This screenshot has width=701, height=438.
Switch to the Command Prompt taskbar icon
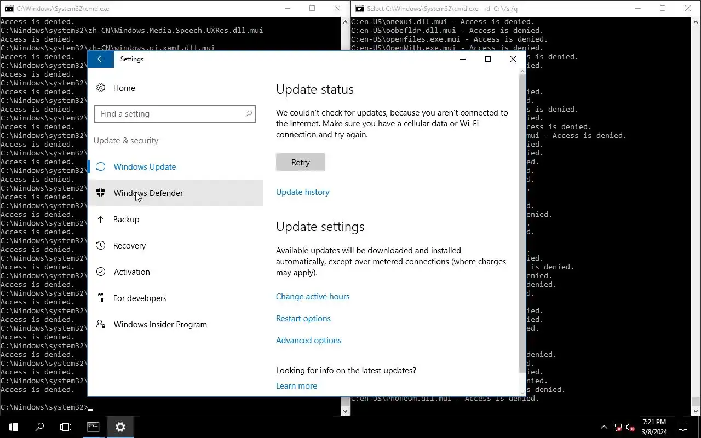click(93, 427)
